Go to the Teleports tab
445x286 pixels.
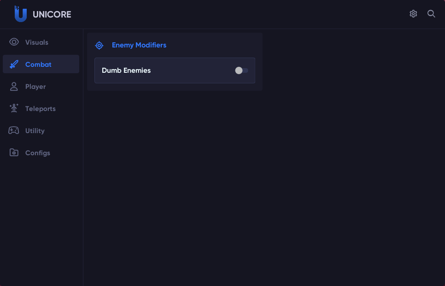41,109
